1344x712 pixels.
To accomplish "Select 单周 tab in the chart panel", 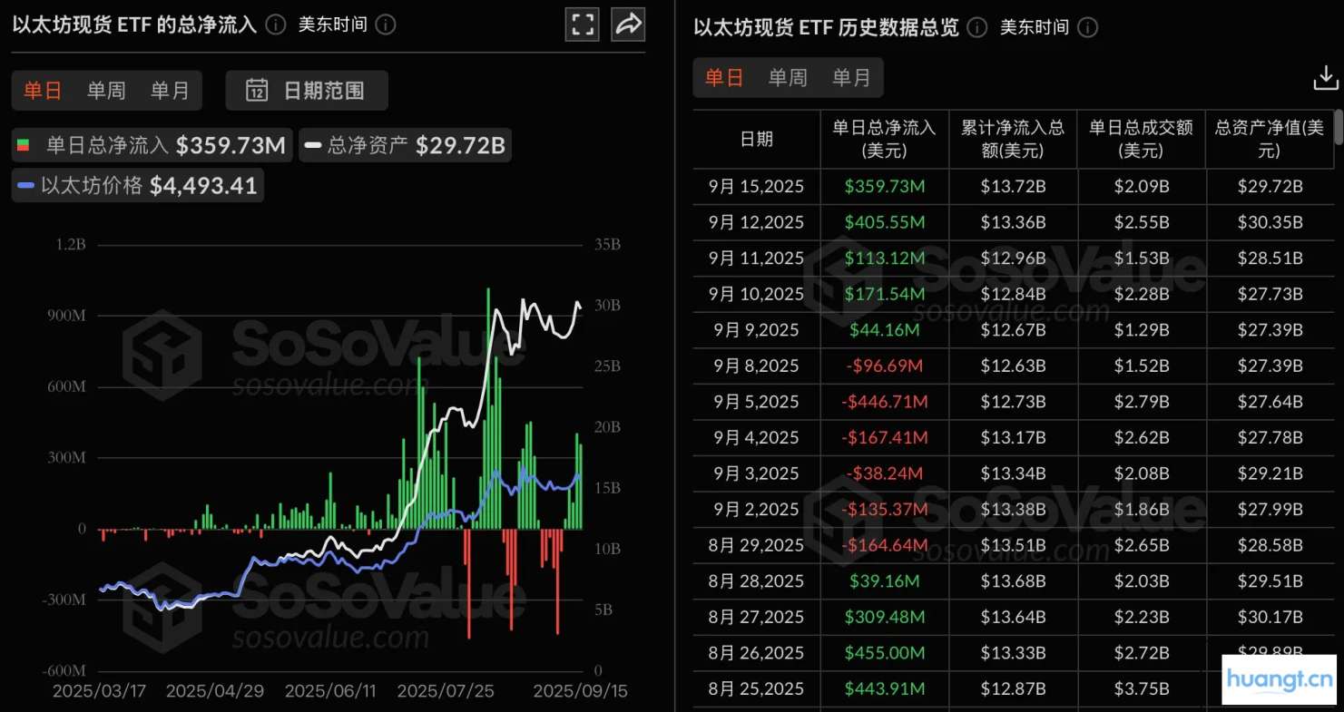I will click(106, 91).
